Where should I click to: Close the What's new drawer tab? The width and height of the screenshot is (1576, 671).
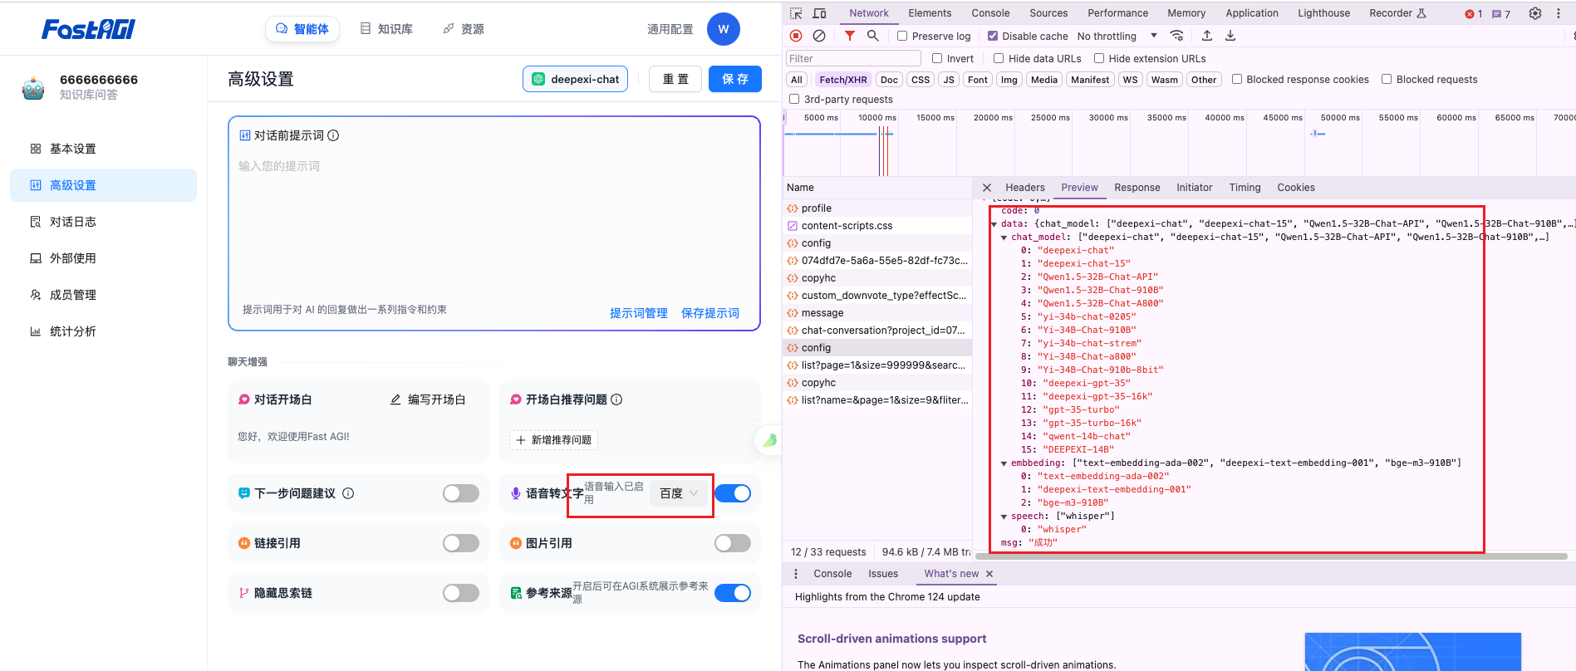[989, 574]
